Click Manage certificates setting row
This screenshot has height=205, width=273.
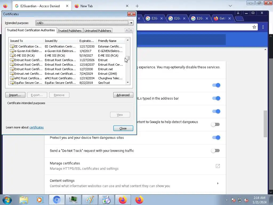[x=135, y=166]
